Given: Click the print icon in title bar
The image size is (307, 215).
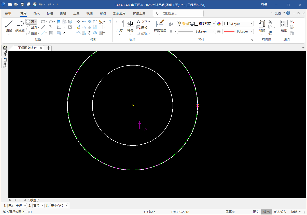Looking at the screenshot, I should pyautogui.click(x=35, y=5).
